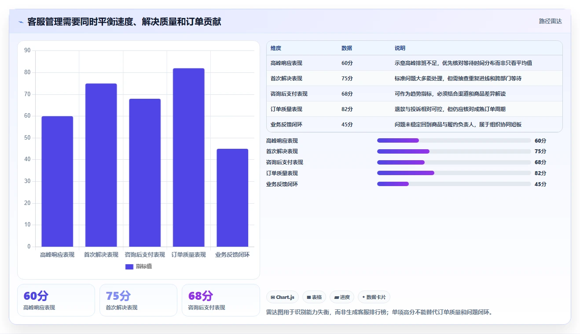The height and width of the screenshot is (334, 580).
Task: Click the table description starting with 标准问题大多能处理
Action: (x=458, y=79)
